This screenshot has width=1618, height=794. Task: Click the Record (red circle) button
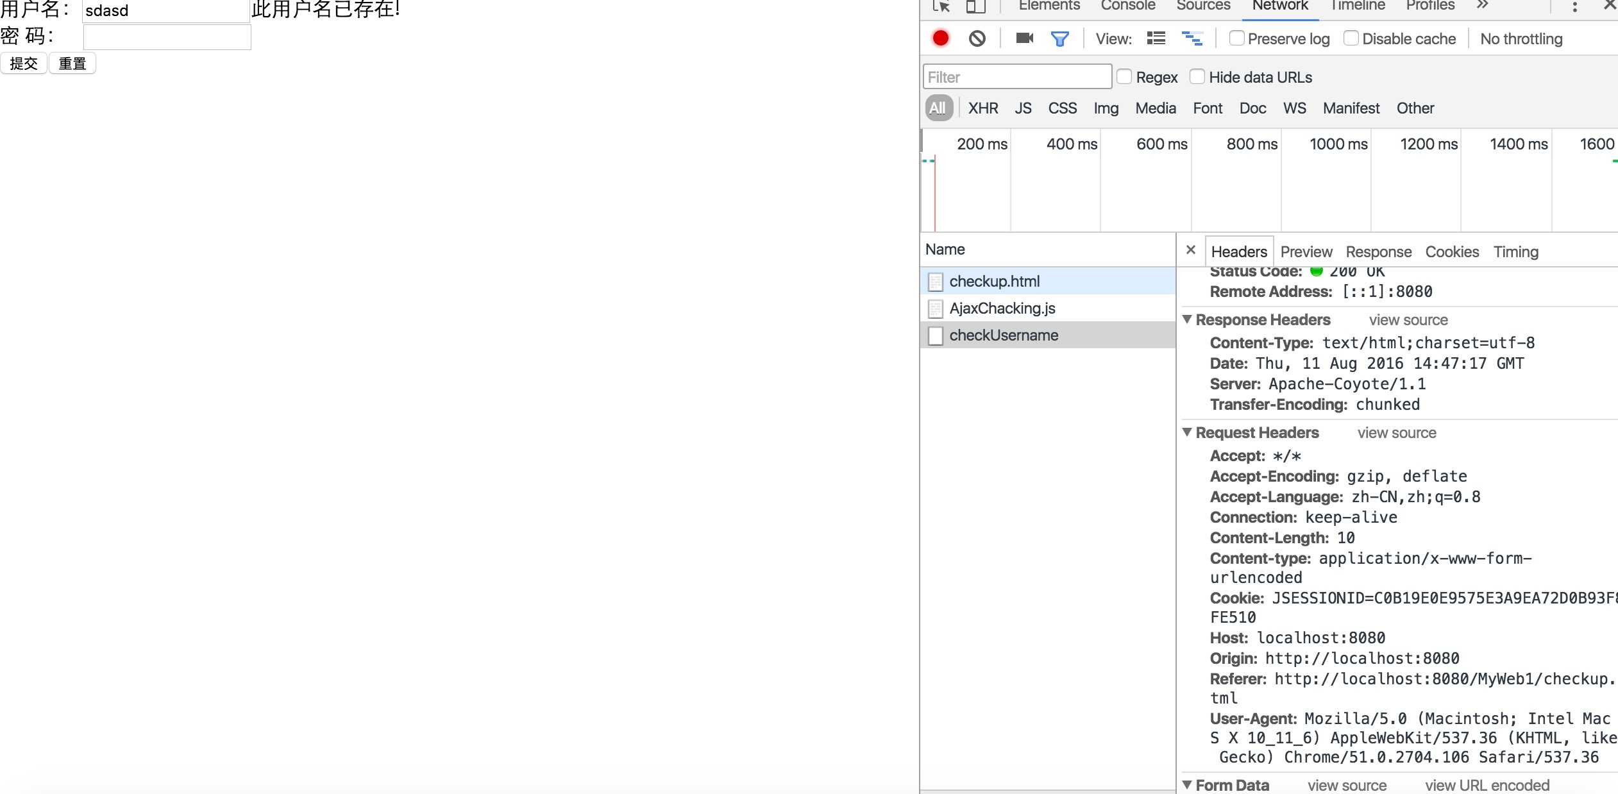tap(939, 38)
